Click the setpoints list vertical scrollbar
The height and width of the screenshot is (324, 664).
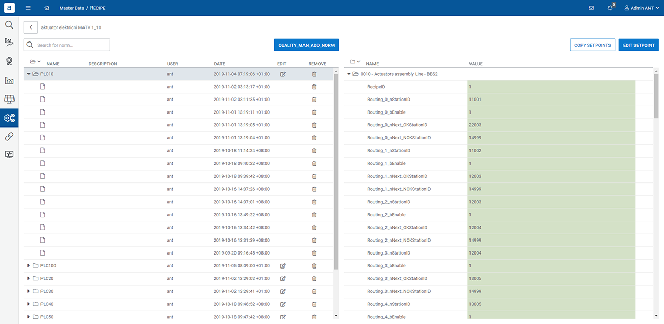point(656,96)
